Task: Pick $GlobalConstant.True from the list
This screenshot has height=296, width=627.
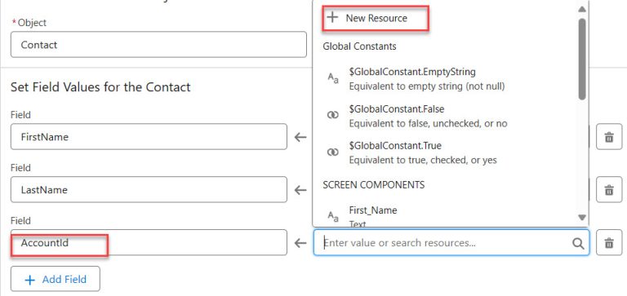Action: point(395,145)
